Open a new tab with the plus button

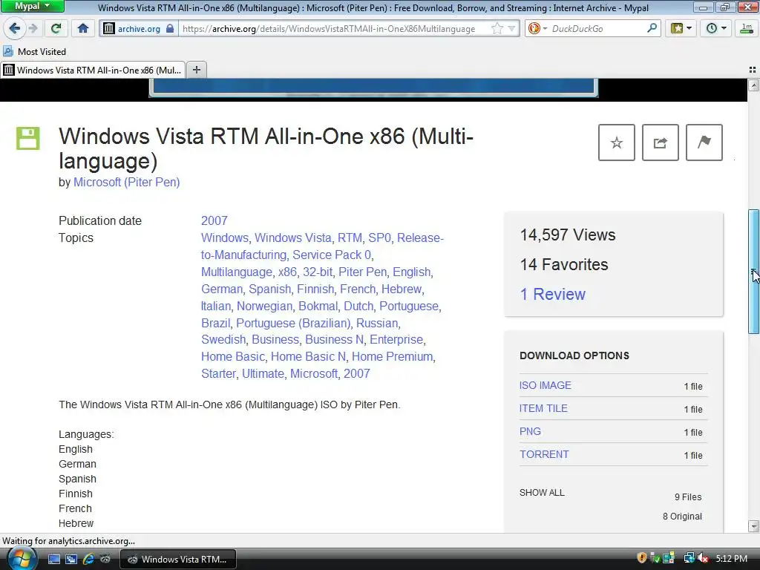196,71
